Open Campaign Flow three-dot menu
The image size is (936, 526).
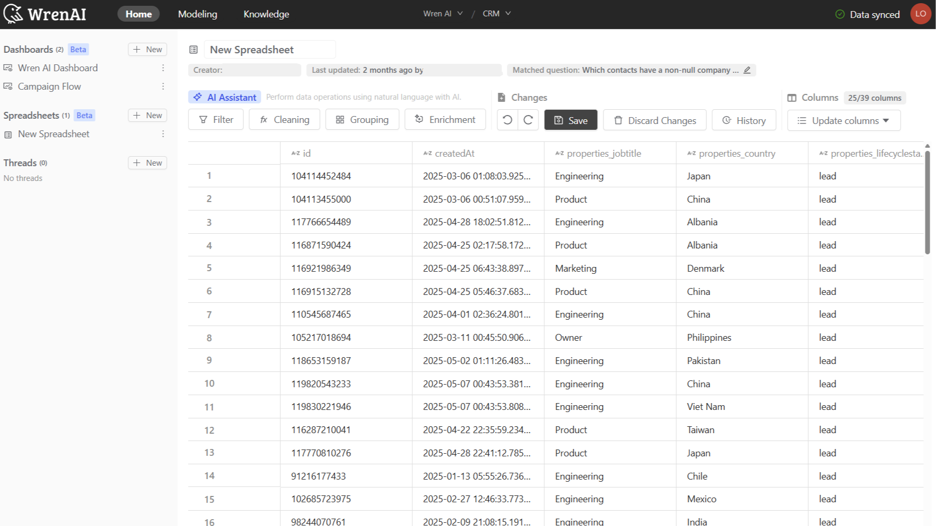click(x=163, y=87)
